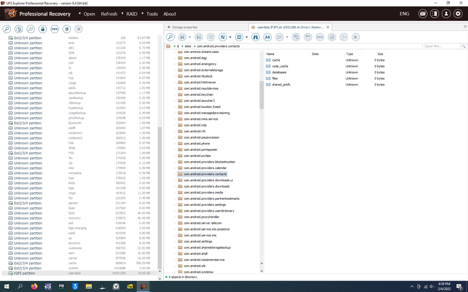Open the settings gear icon in the header

coord(458,14)
